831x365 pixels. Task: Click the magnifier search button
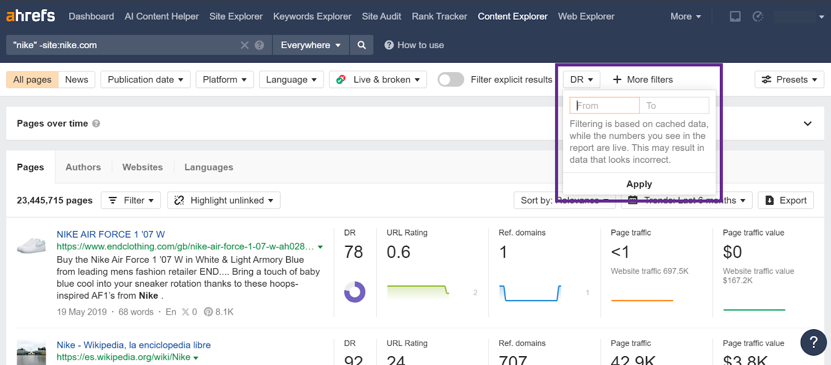pos(362,45)
